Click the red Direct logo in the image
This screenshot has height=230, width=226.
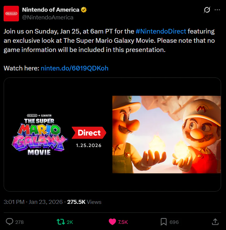tap(89, 133)
